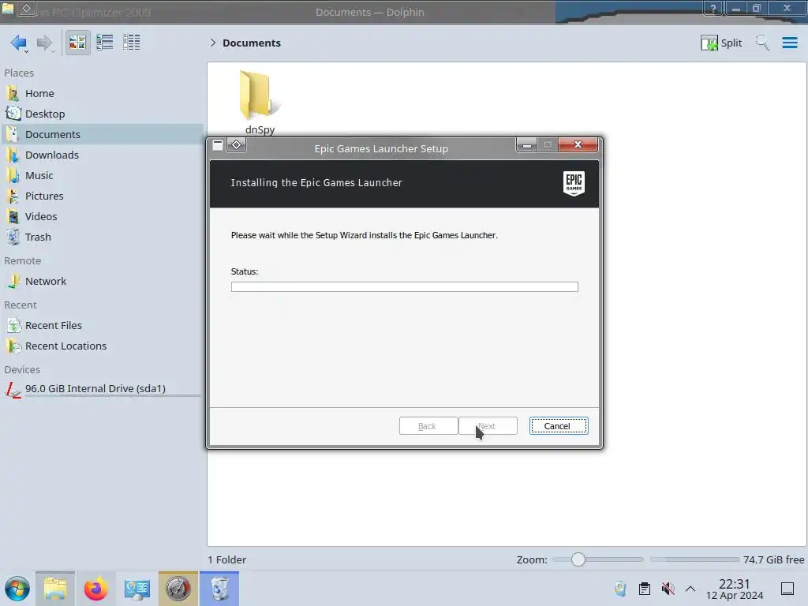Viewport: 808px width, 606px height.
Task: Enable Split view in Dolphin
Action: click(x=721, y=43)
